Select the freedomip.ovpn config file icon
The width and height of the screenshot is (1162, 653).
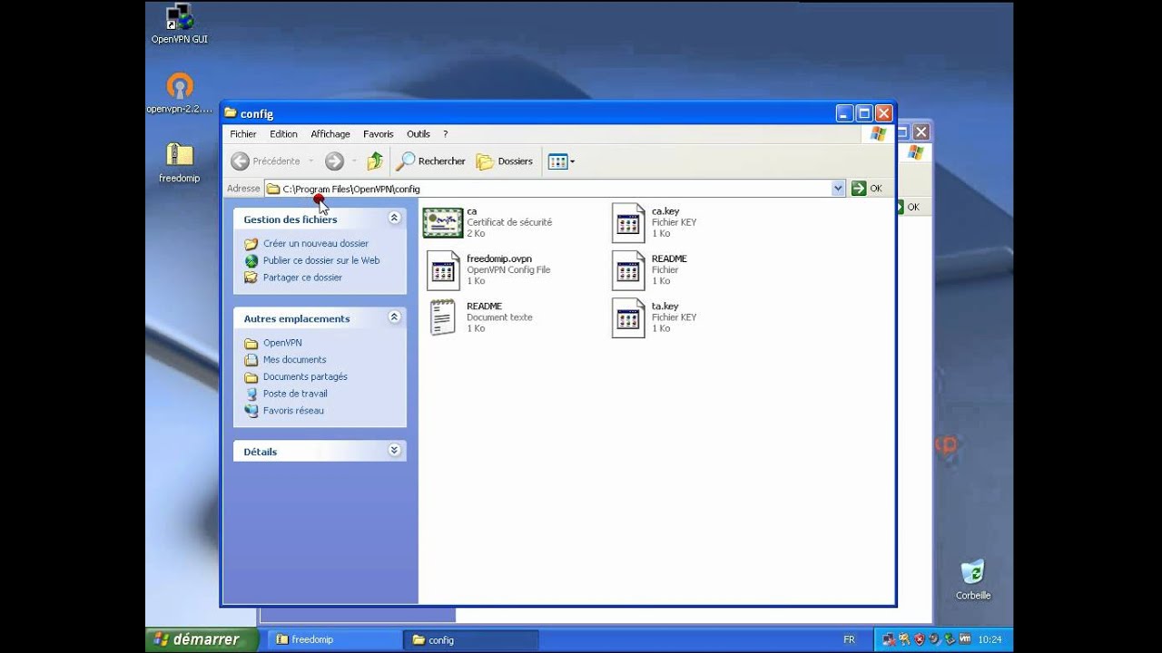click(443, 270)
